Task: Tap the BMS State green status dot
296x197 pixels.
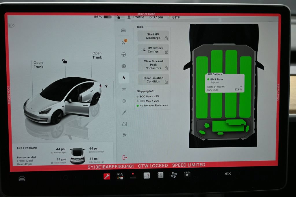Action: [x=208, y=79]
